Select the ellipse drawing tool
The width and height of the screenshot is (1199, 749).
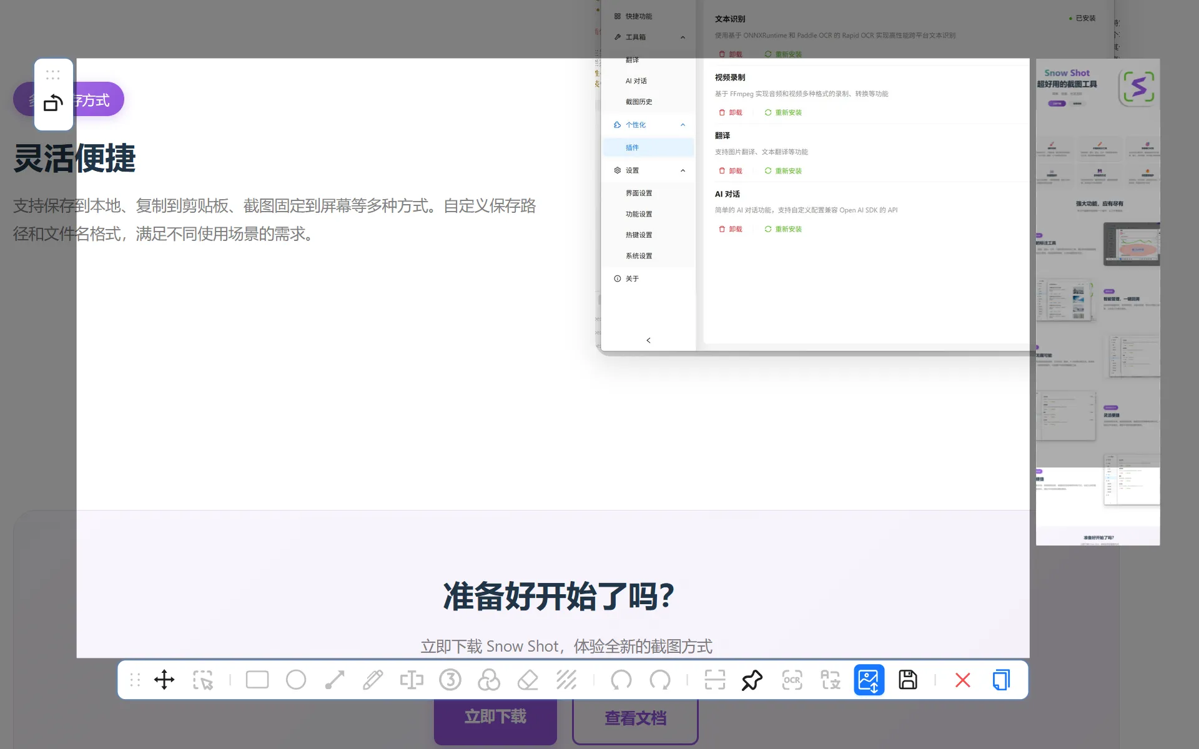click(296, 680)
